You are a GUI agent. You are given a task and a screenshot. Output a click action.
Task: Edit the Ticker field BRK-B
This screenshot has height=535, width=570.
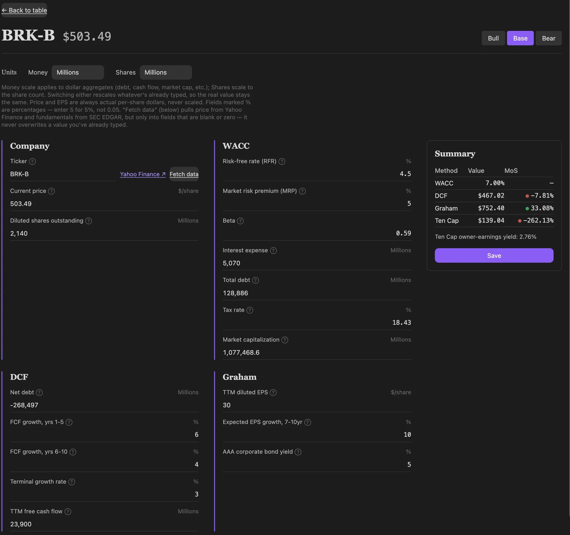click(x=63, y=174)
